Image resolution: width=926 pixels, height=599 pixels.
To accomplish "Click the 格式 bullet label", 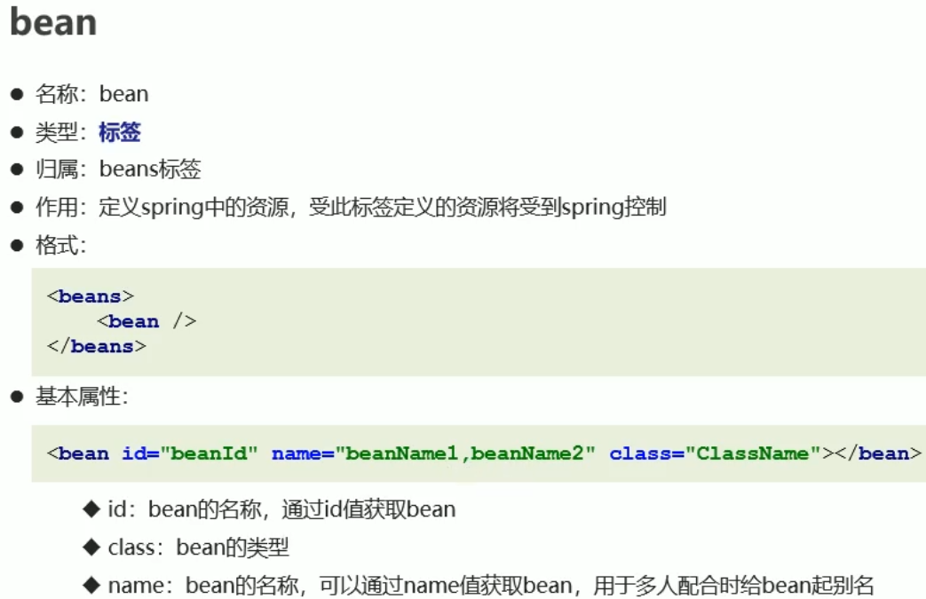I will click(x=61, y=245).
